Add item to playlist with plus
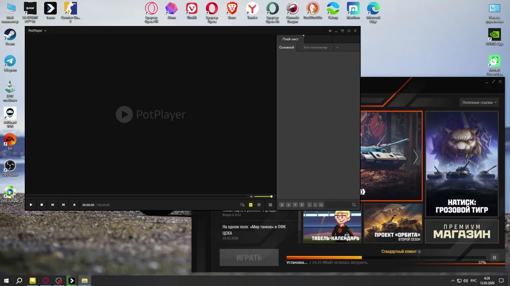This screenshot has width=510, height=286. click(x=310, y=205)
